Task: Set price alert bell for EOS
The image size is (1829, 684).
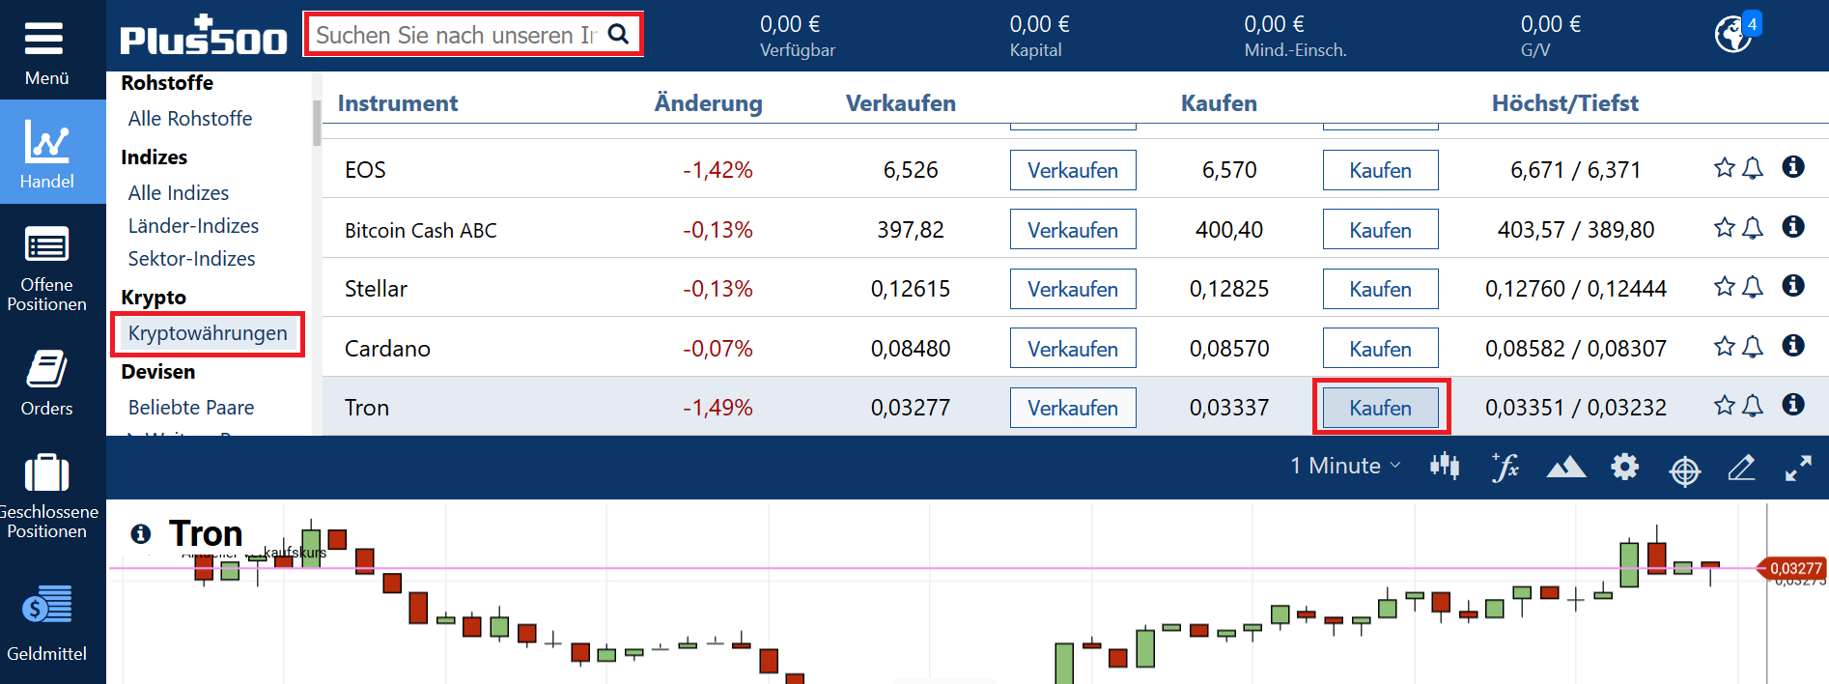Action: (x=1753, y=168)
